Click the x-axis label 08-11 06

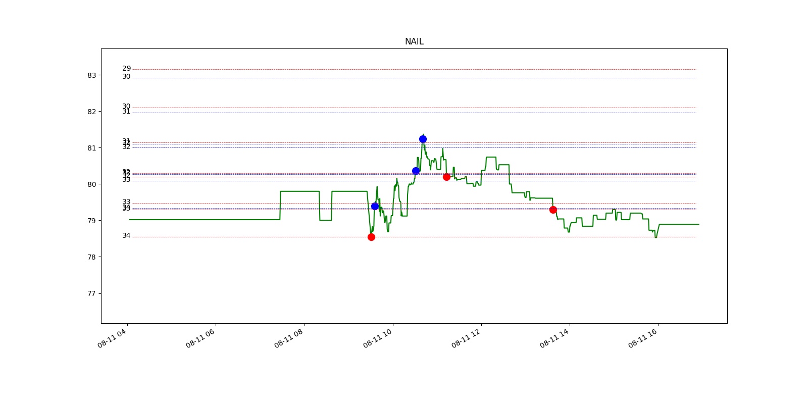click(x=200, y=338)
